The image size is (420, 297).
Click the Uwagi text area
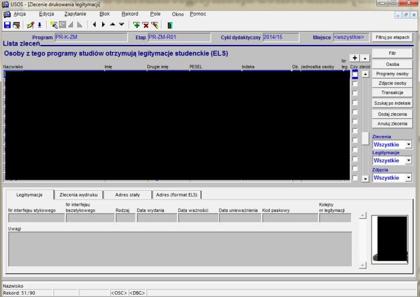pos(180,249)
